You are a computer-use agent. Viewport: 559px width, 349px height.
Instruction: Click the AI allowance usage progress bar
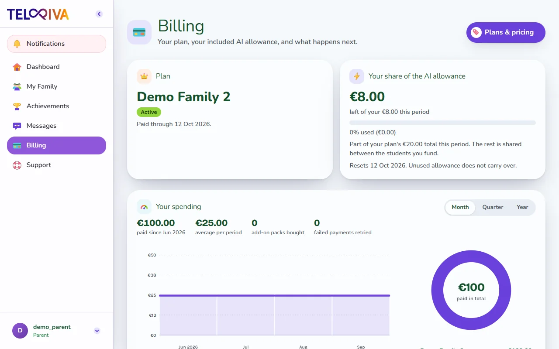(x=442, y=123)
